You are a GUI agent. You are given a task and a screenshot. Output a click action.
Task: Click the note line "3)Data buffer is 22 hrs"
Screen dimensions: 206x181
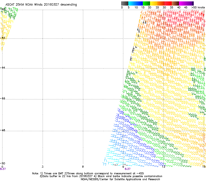point(101,176)
